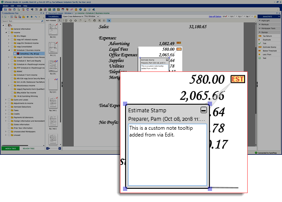Open the Edit menu
Screen dimensions: 282x202
12,6
